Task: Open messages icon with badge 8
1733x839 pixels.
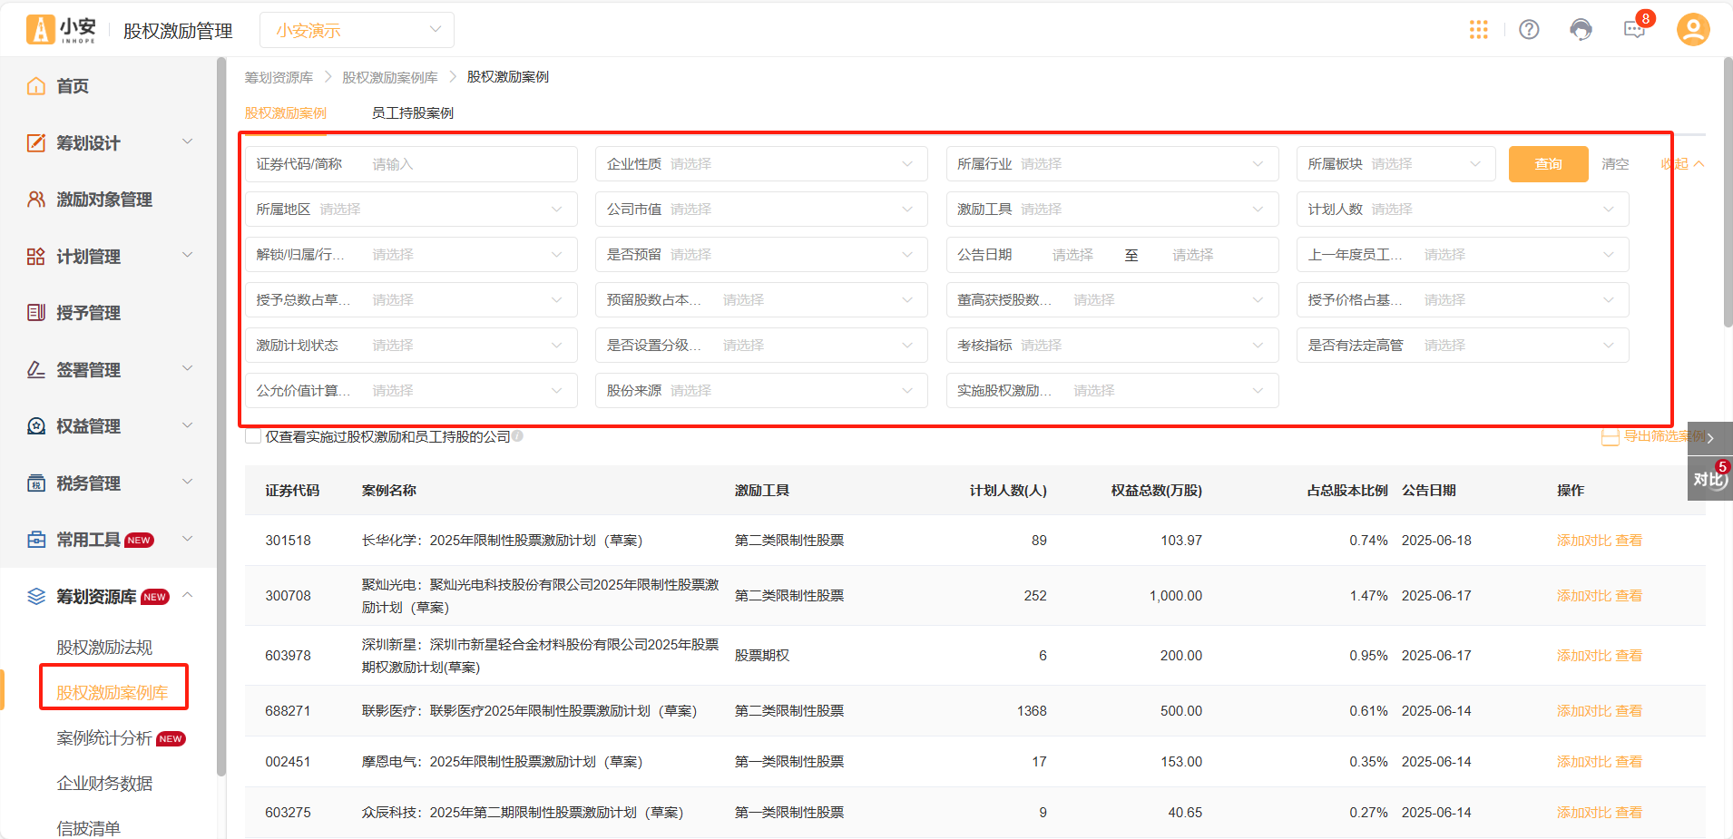Action: point(1634,30)
